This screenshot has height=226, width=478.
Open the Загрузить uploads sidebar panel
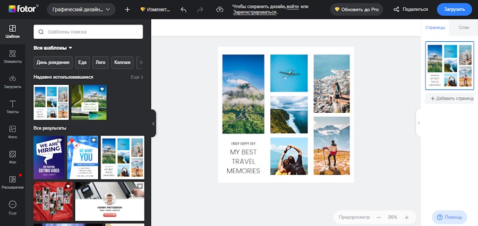coord(12,82)
